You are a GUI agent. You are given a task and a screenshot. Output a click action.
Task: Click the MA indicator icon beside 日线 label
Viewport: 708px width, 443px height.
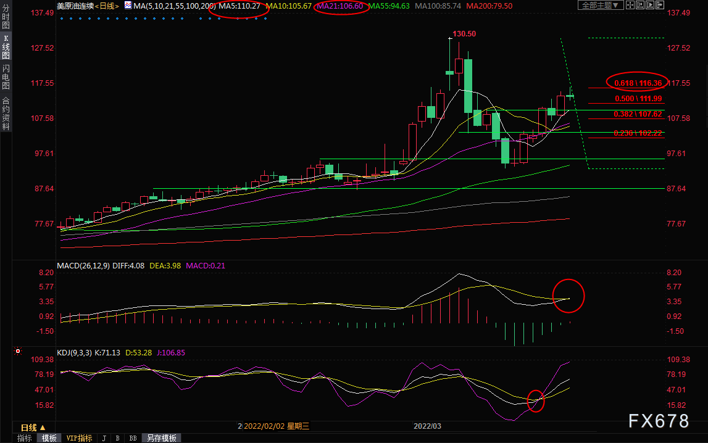click(128, 6)
